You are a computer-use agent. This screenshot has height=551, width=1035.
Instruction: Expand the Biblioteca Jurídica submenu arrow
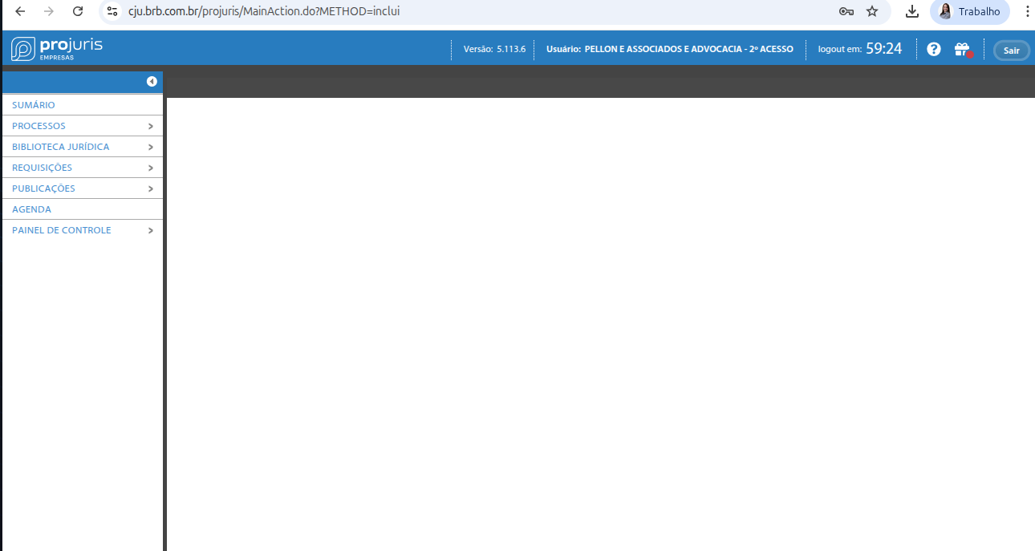tap(150, 147)
